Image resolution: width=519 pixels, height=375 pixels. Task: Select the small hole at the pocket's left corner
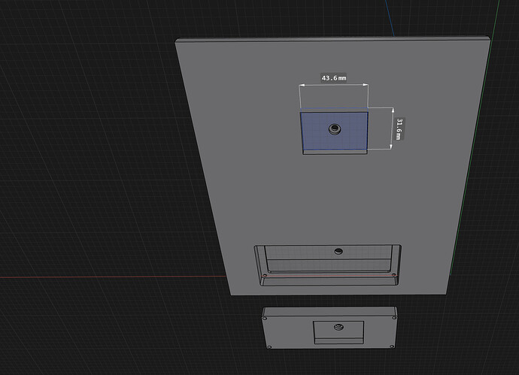pyautogui.click(x=265, y=275)
